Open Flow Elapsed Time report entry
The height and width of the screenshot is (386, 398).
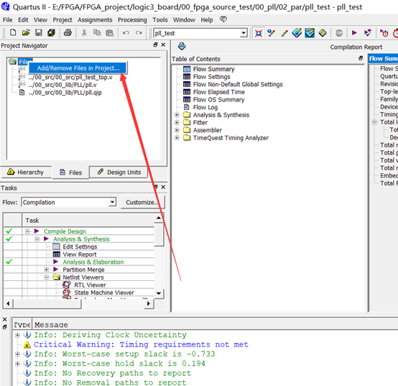(x=219, y=92)
